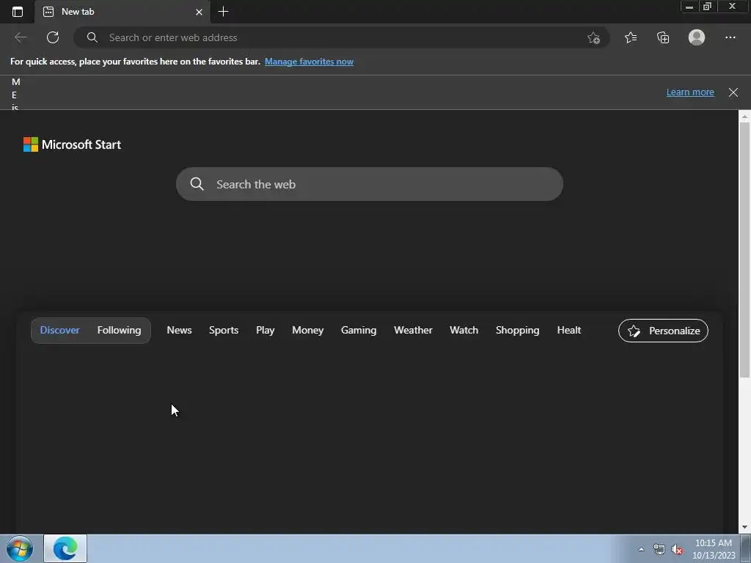Open the network tray icon

pos(659,549)
